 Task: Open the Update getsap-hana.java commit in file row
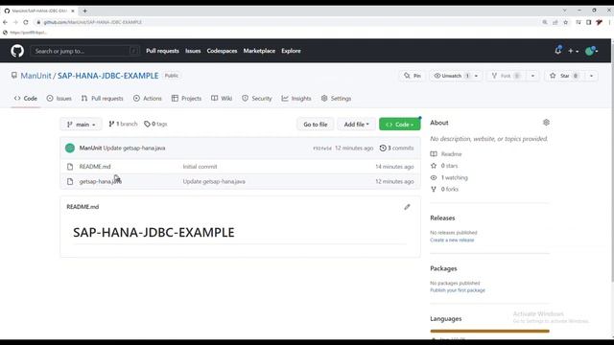214,181
